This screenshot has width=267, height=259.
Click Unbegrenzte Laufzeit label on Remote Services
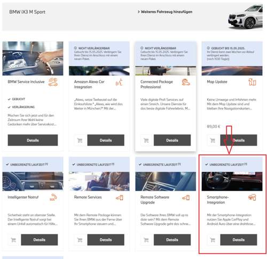pyautogui.click(x=95, y=164)
